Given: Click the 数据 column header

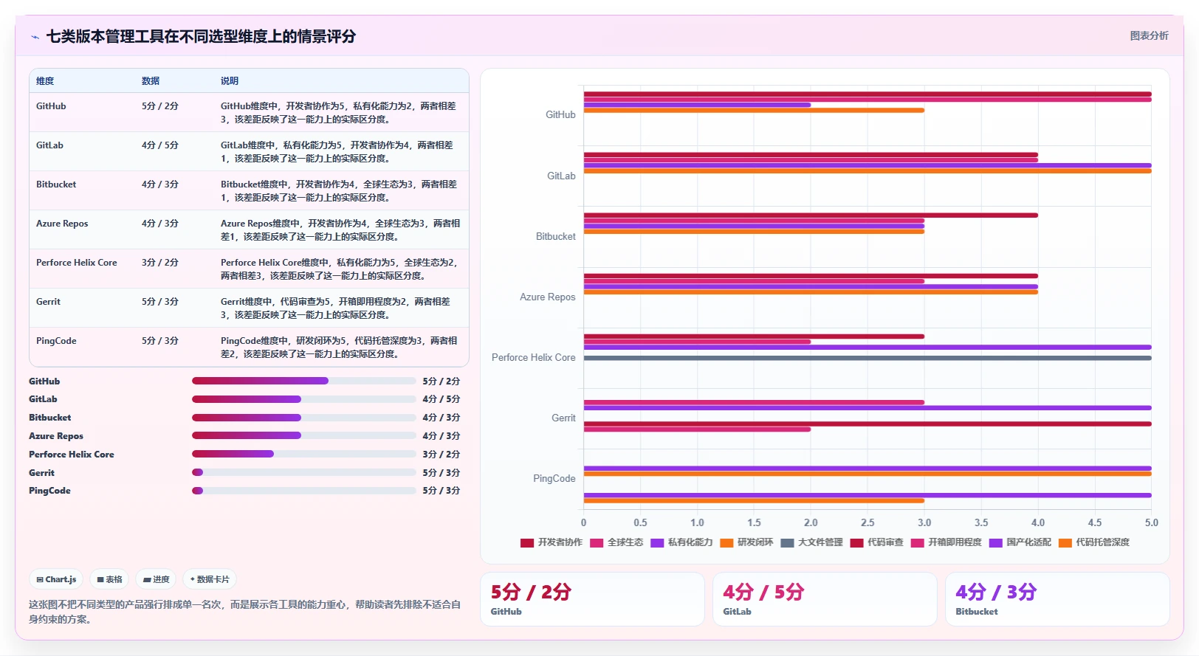Looking at the screenshot, I should pos(151,81).
